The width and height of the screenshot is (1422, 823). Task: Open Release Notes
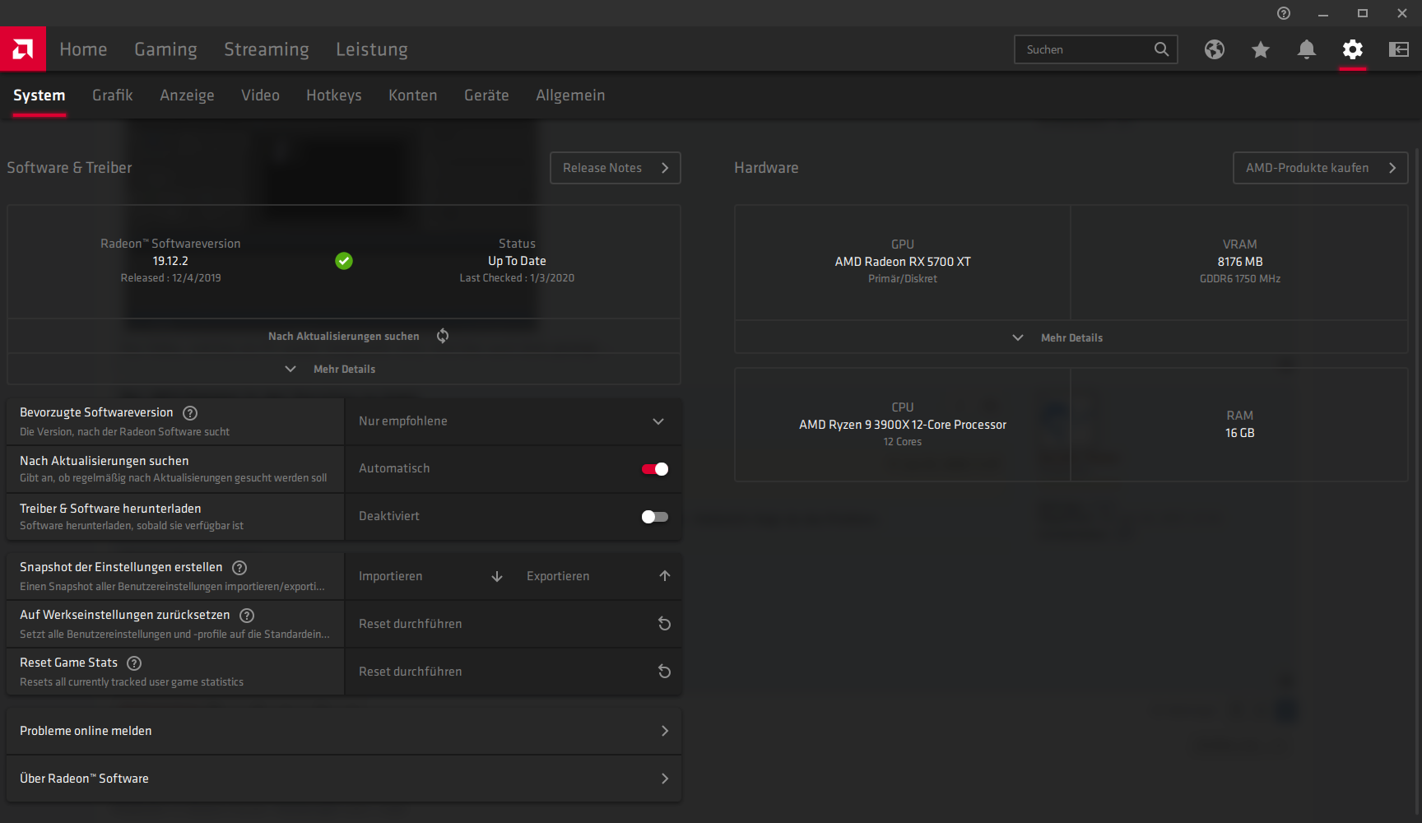click(615, 168)
